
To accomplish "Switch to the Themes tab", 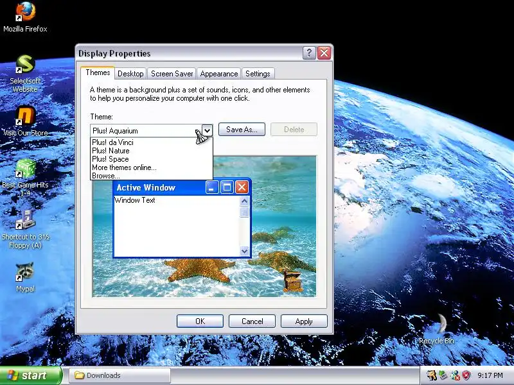I will pyautogui.click(x=98, y=73).
